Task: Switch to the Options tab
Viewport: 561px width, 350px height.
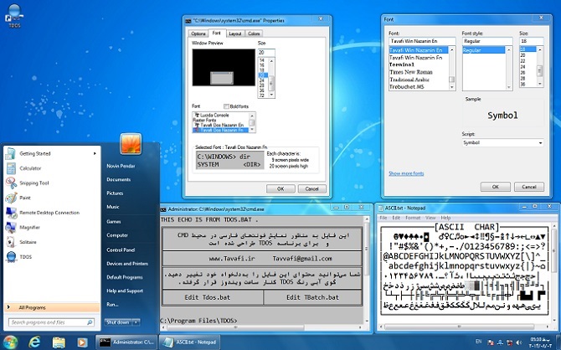Action: pos(198,33)
